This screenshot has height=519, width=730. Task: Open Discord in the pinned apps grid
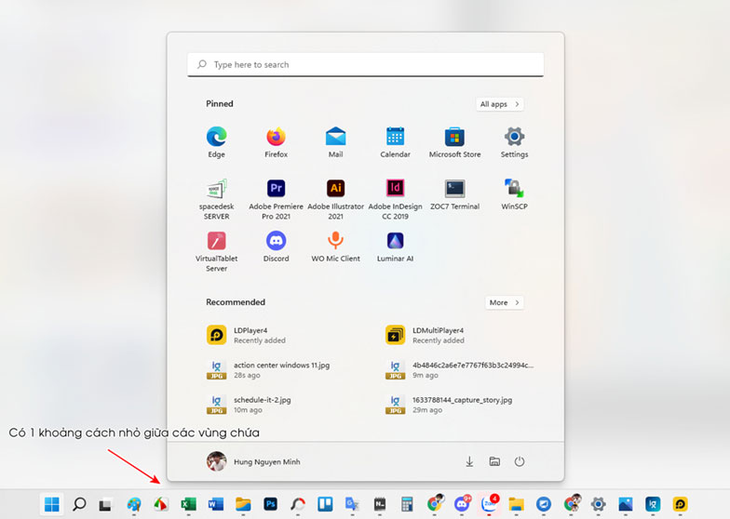point(276,247)
